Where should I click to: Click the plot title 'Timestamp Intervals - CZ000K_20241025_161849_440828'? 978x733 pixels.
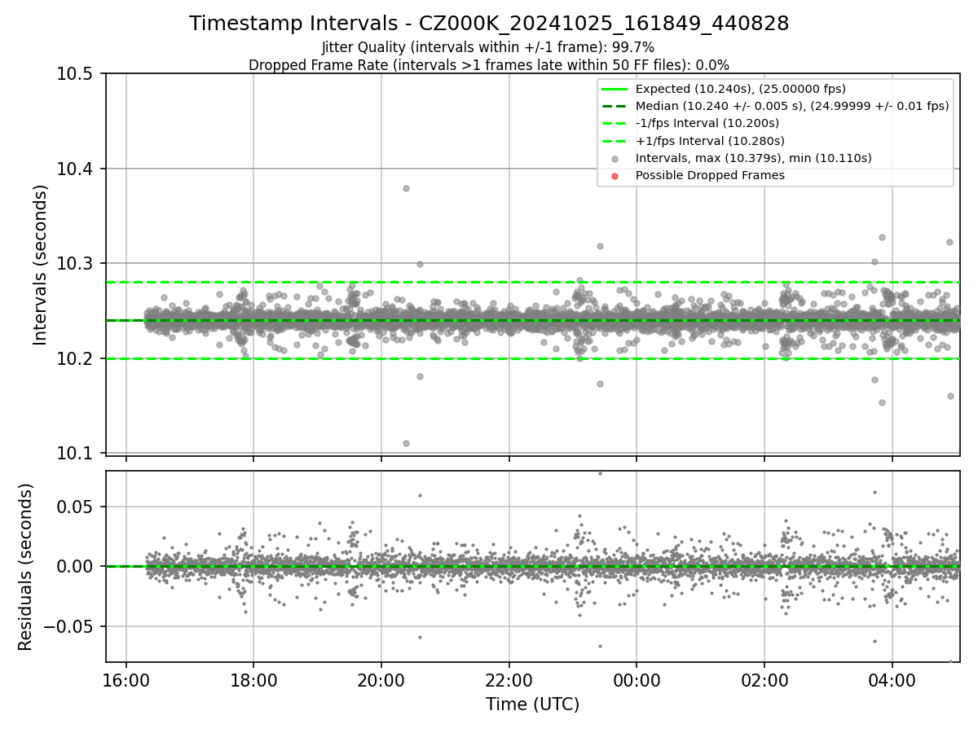point(489,24)
